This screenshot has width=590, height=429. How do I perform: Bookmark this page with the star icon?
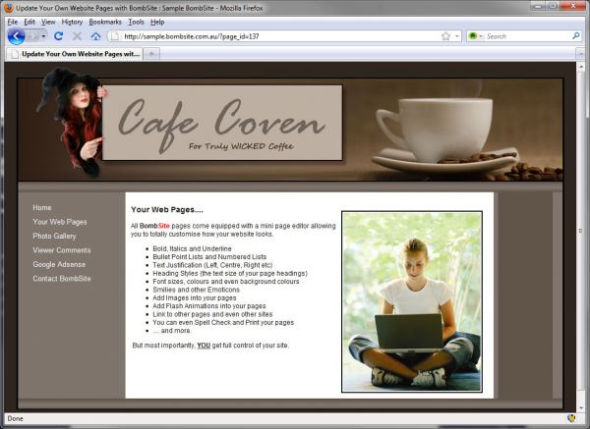(445, 36)
